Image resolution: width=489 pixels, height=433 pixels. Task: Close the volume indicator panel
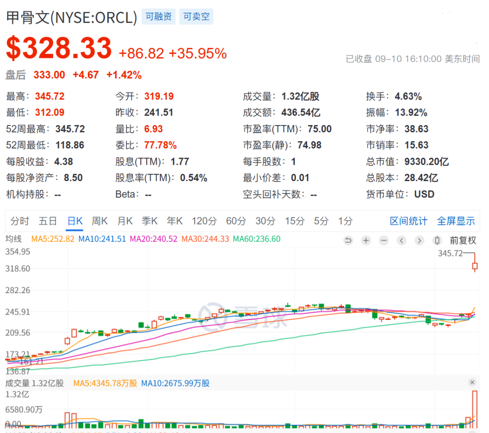pyautogui.click(x=472, y=382)
